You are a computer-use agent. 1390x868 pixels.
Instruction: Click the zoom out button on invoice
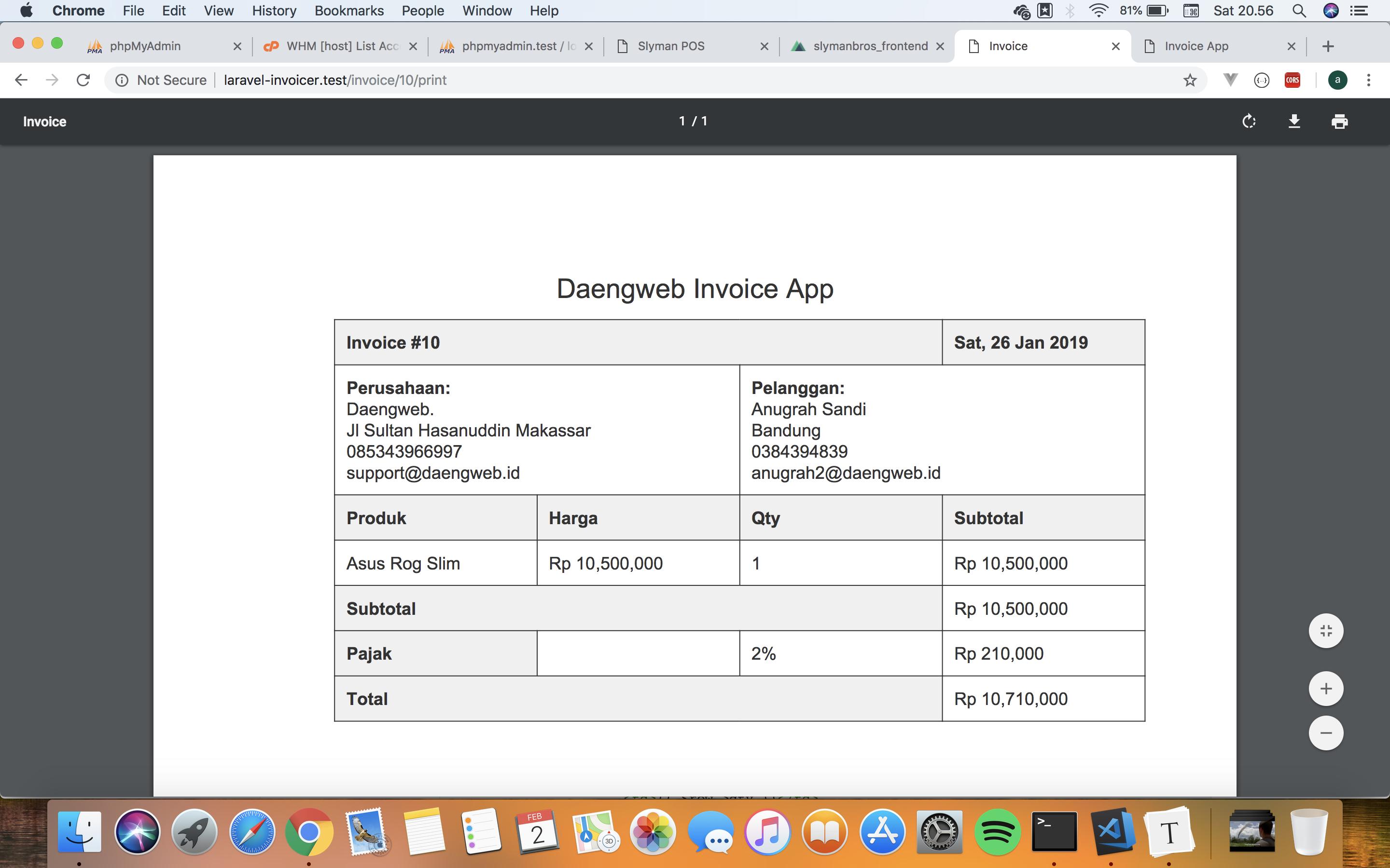[1327, 733]
